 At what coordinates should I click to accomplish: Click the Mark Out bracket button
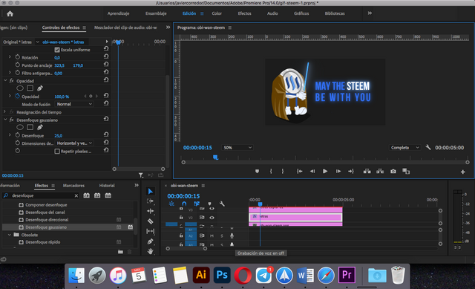click(283, 172)
